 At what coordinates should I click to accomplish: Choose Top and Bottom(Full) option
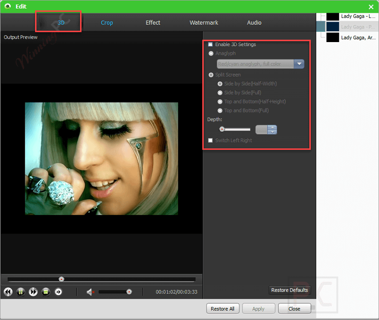pyautogui.click(x=220, y=111)
